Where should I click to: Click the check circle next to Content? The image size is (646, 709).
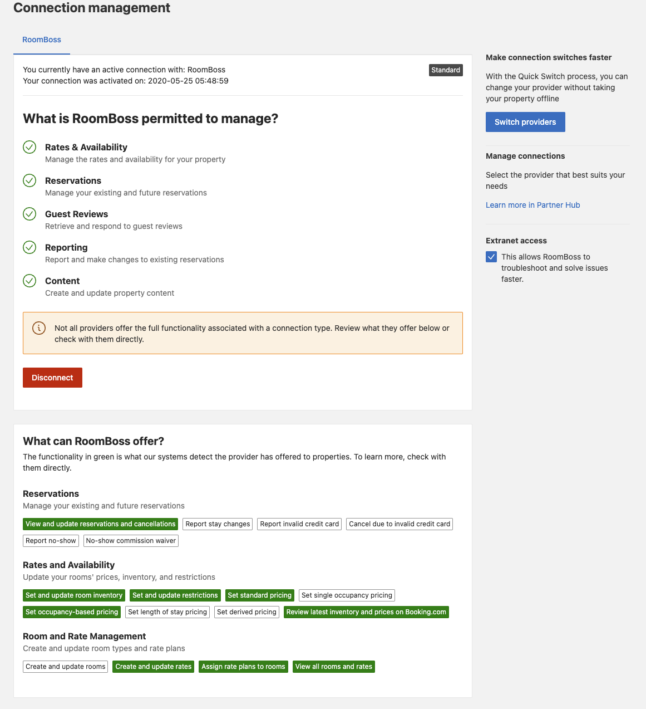29,281
